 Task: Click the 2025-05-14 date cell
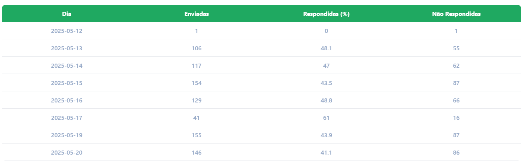pos(66,66)
